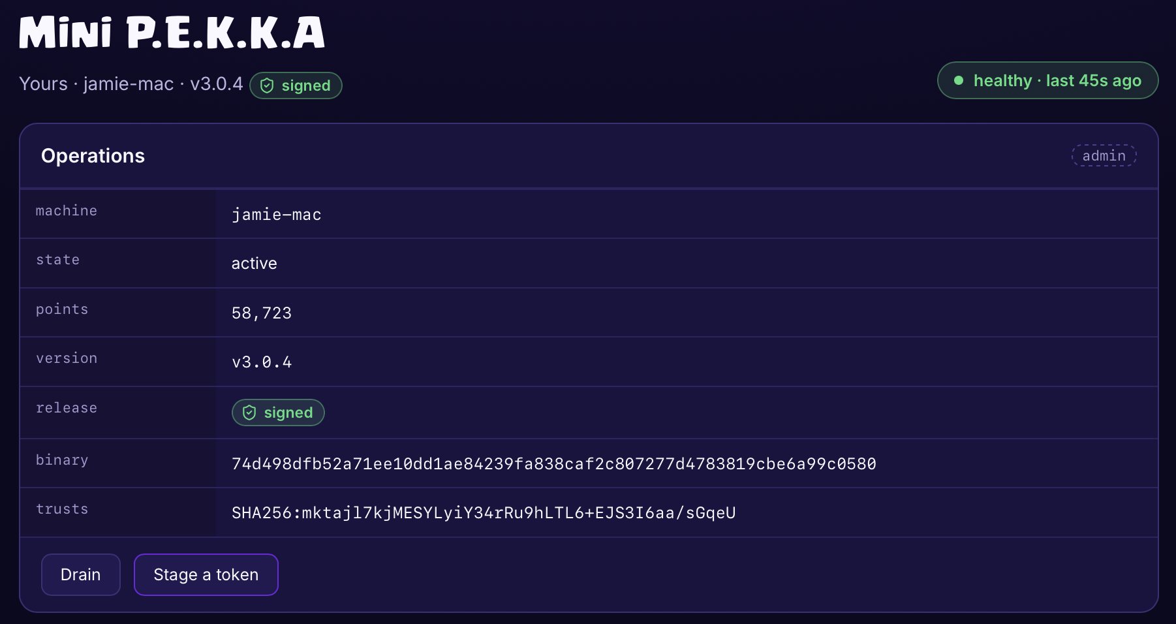Click the Drain button
The image size is (1176, 624).
pyautogui.click(x=81, y=574)
